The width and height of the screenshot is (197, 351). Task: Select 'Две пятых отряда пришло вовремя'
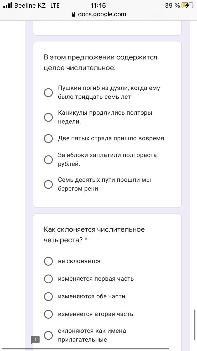[48, 138]
